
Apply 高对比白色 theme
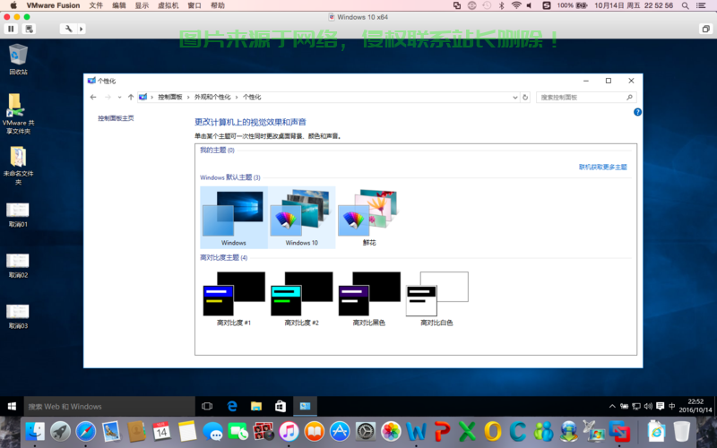click(x=436, y=299)
